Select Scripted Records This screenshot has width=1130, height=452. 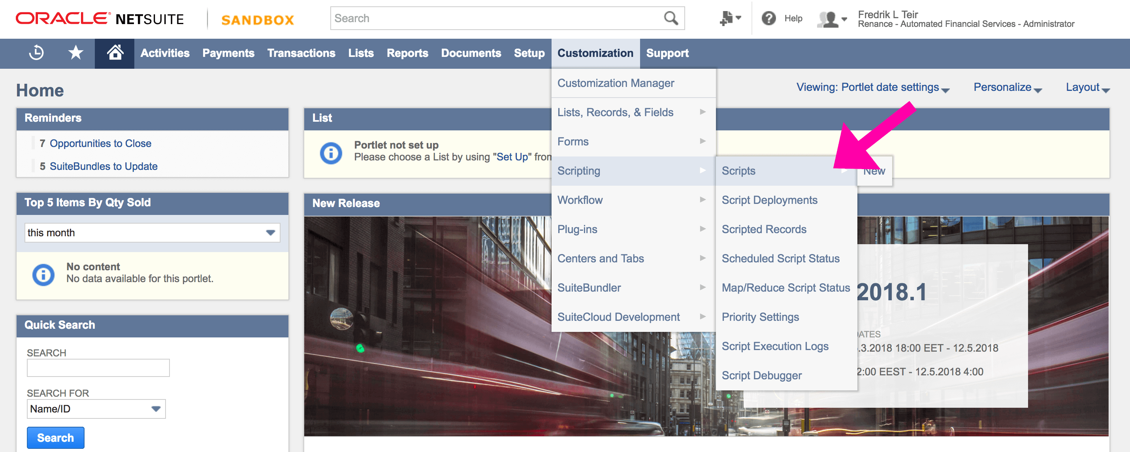coord(786,229)
